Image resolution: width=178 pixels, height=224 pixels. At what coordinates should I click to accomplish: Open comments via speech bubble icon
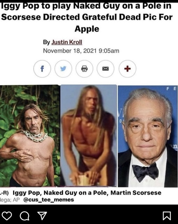[x=24, y=216]
